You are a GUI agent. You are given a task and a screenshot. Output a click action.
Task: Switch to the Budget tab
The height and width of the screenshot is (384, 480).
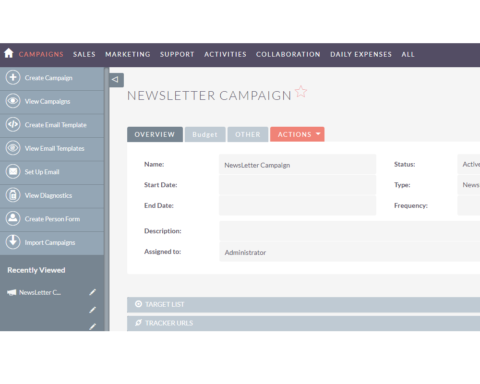pos(205,134)
